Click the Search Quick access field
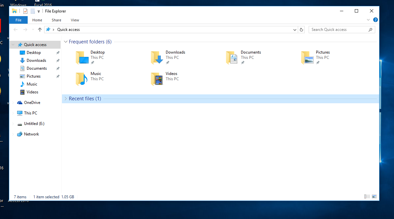 coord(339,30)
